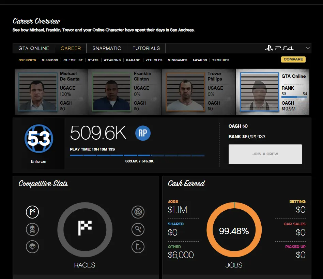Click the JOBS $1.1M cash entry
The width and height of the screenshot is (323, 279).
pyautogui.click(x=178, y=207)
